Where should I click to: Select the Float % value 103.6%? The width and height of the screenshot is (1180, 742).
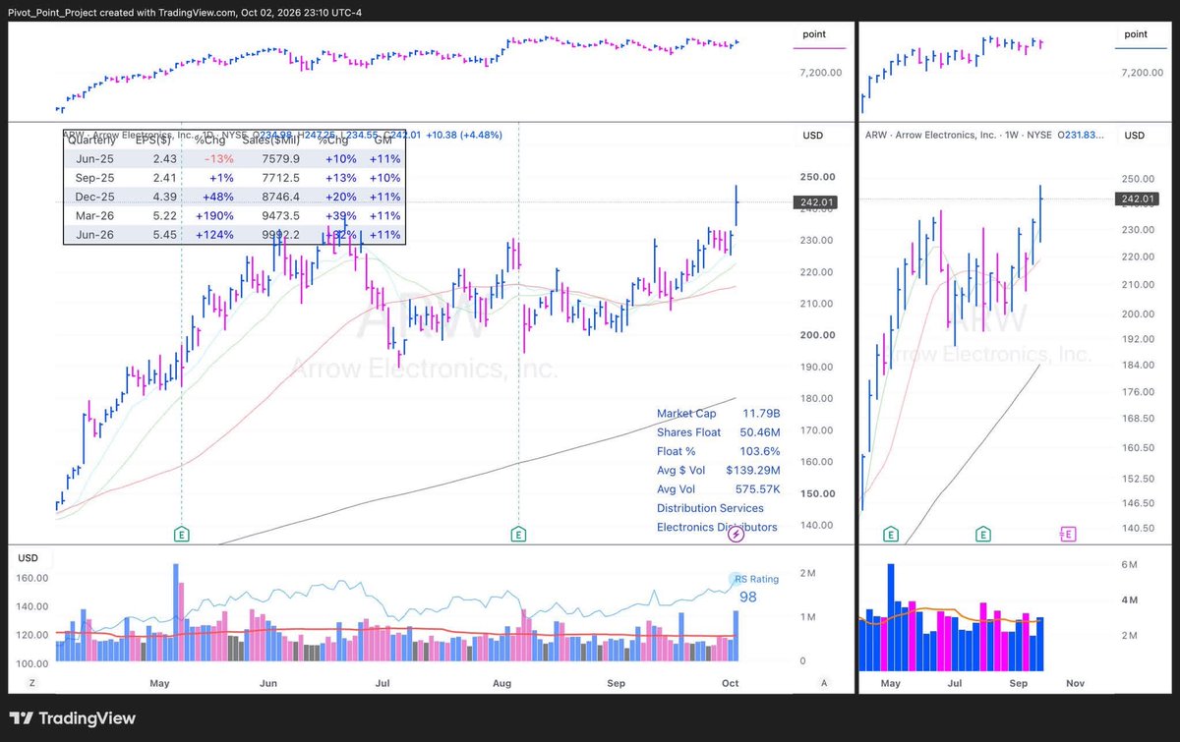pos(760,451)
